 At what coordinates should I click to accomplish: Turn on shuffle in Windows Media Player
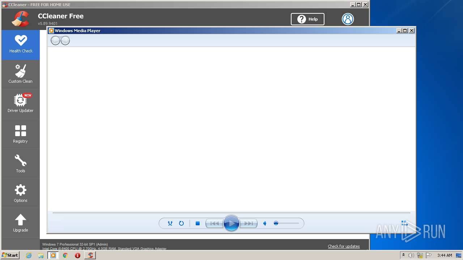(x=170, y=224)
